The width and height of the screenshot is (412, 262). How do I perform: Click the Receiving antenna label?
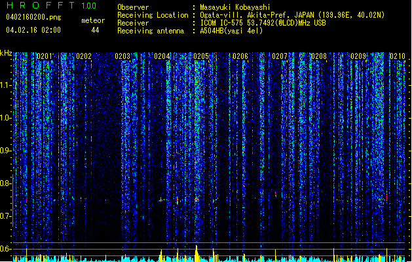(151, 31)
